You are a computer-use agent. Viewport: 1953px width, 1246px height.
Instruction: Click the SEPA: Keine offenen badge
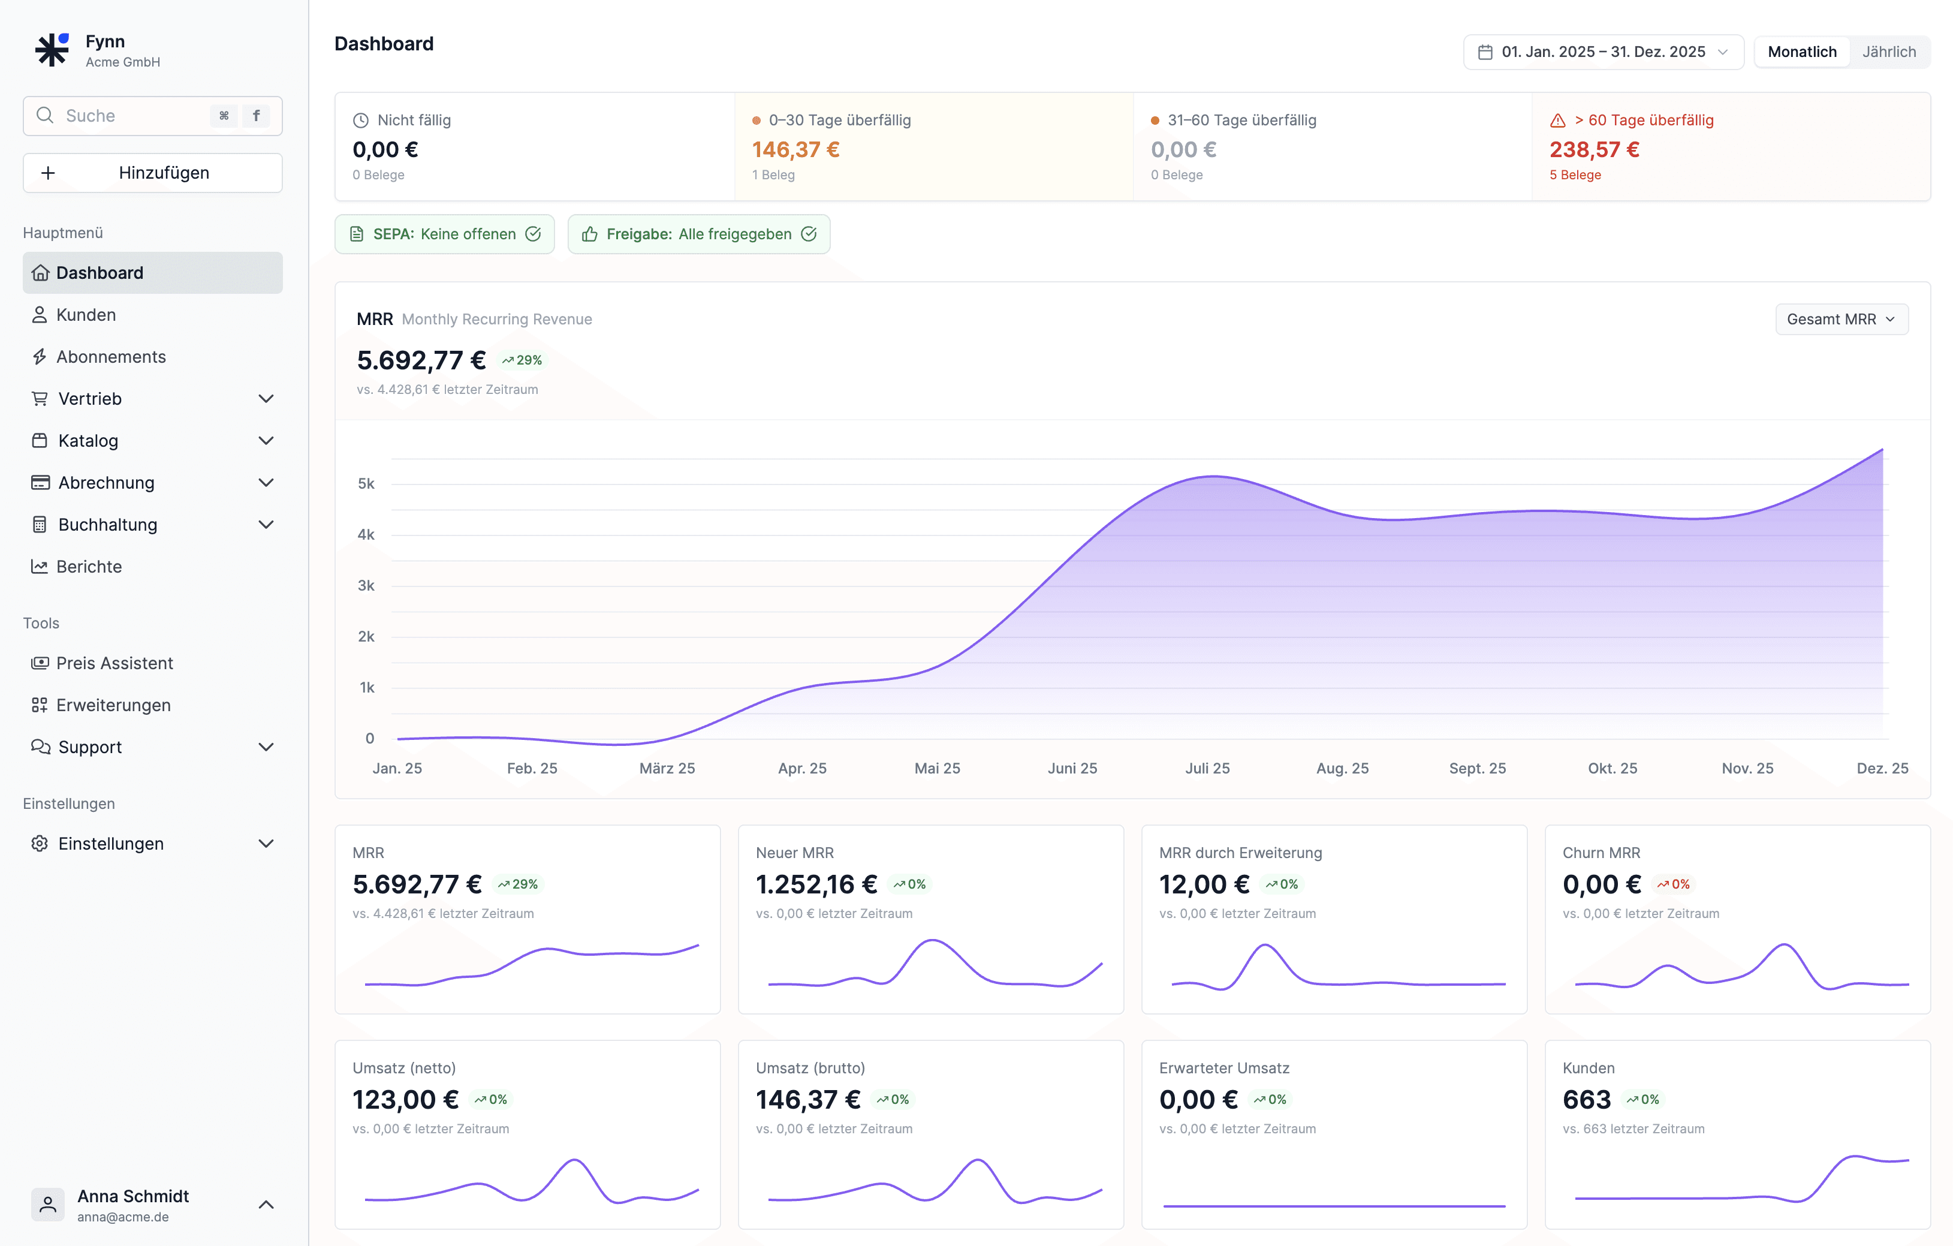point(444,234)
